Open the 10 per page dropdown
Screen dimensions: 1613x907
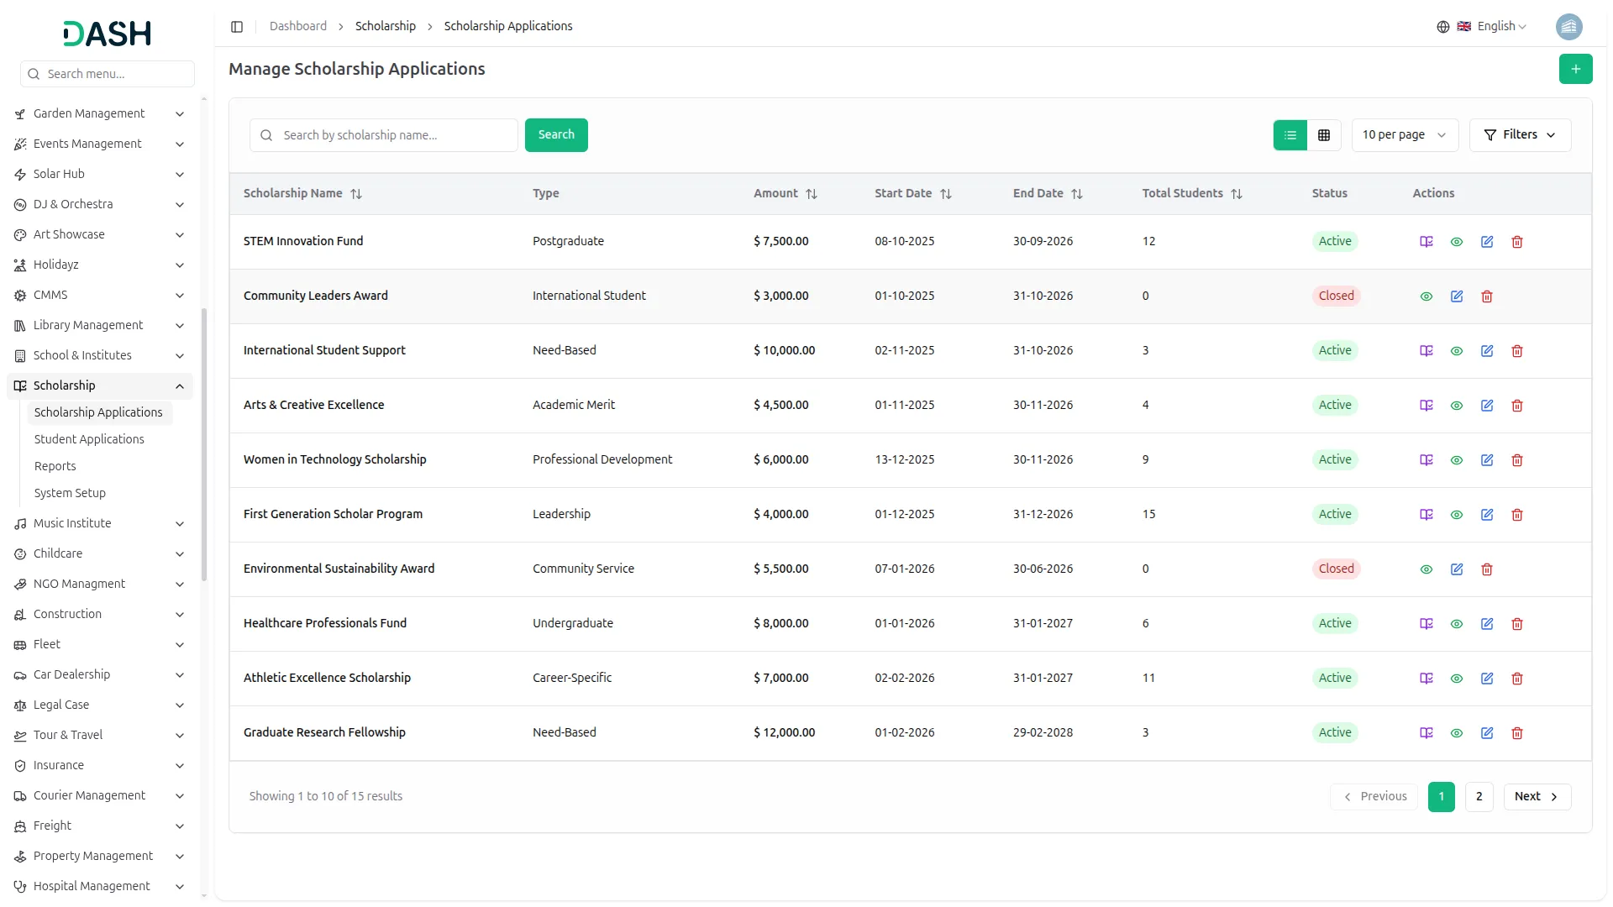coord(1404,135)
